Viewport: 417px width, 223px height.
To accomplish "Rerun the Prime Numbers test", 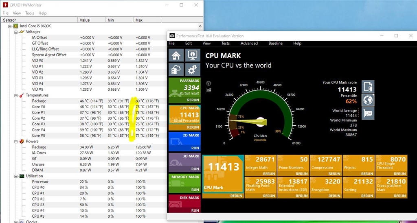I will (302, 174).
